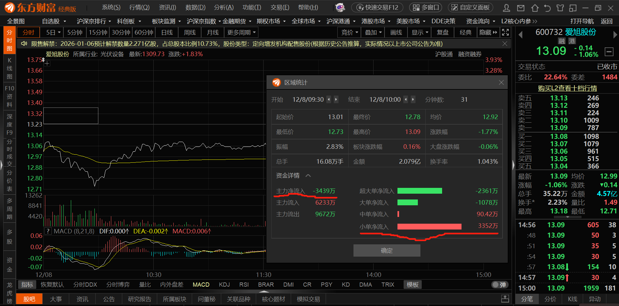Image resolution: width=619 pixels, height=306 pixels.
Task: Confirm the dialog with 确定
Action: (x=387, y=250)
